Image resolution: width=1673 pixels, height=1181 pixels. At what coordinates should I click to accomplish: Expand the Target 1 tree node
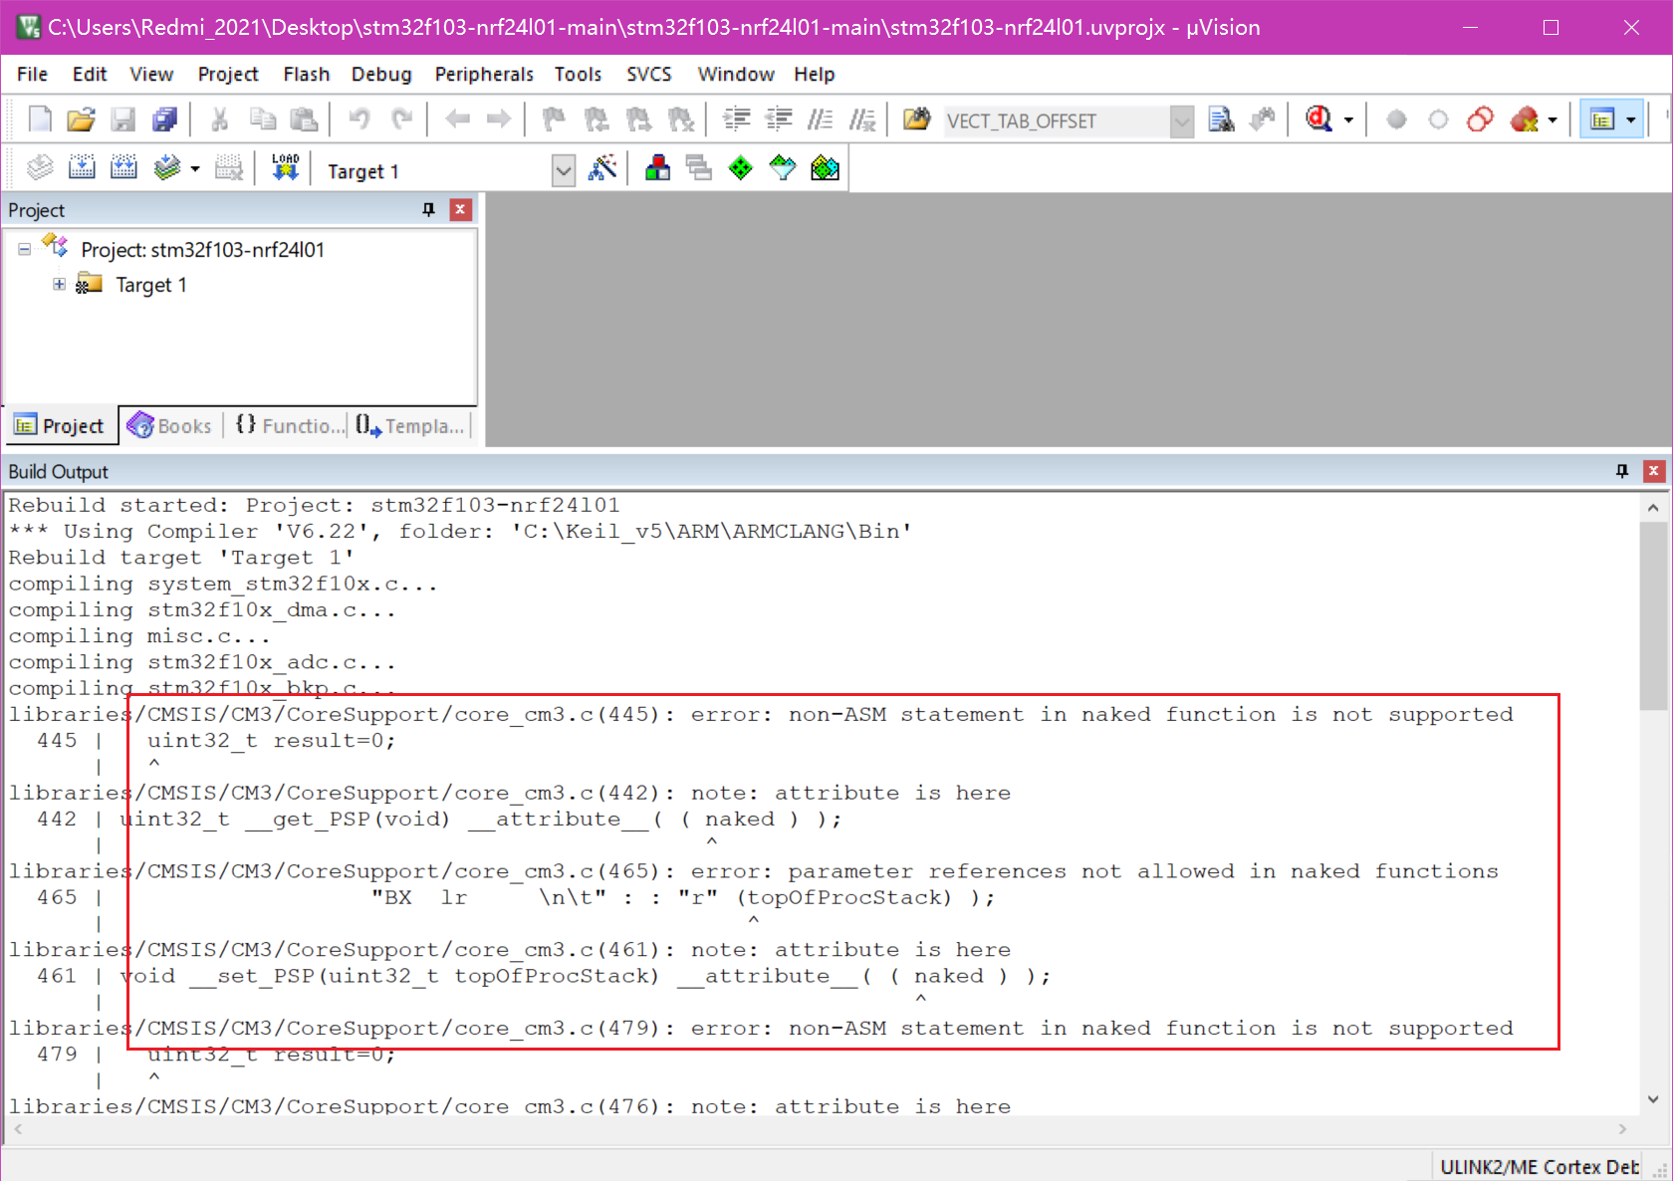coord(60,285)
